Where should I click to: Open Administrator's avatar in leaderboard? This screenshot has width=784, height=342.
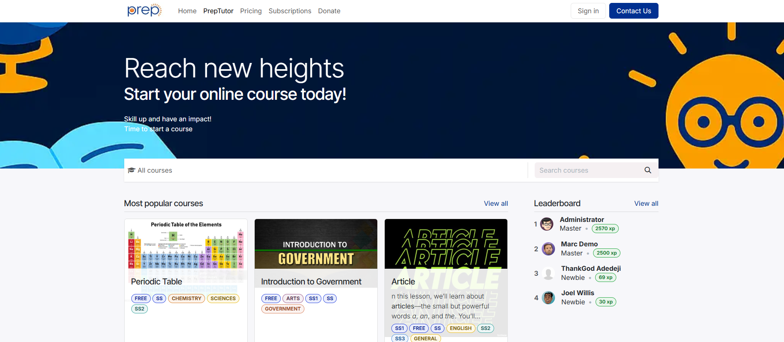547,224
